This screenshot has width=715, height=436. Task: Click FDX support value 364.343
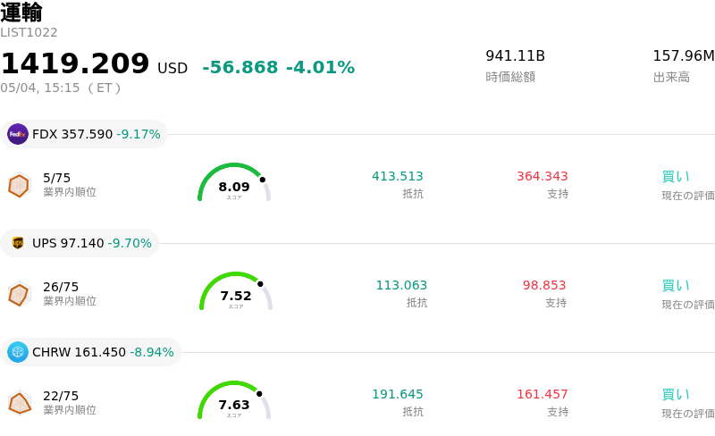click(x=543, y=176)
